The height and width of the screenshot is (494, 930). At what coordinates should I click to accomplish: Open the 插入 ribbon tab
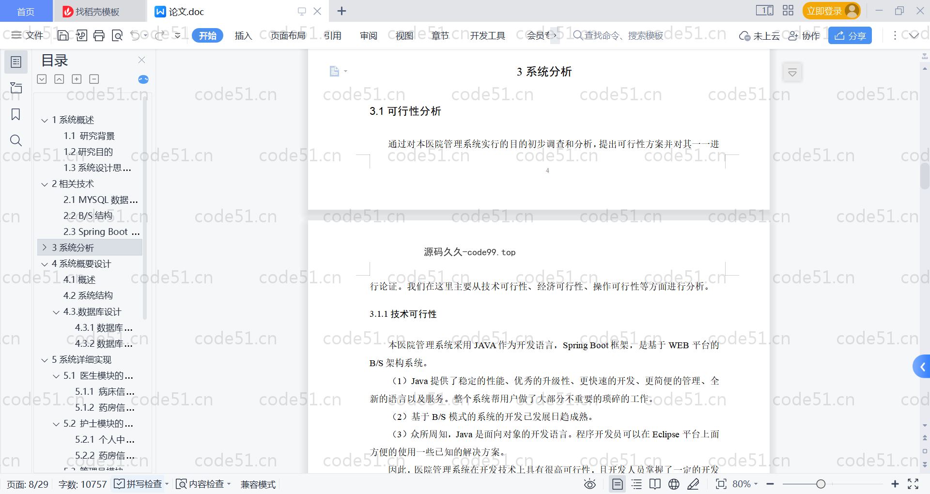point(243,35)
